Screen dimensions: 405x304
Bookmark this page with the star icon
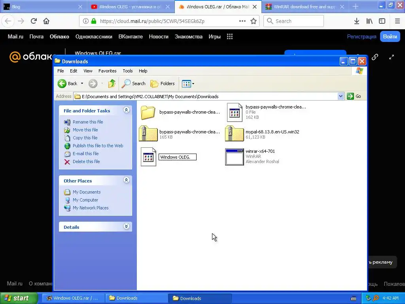(254, 21)
